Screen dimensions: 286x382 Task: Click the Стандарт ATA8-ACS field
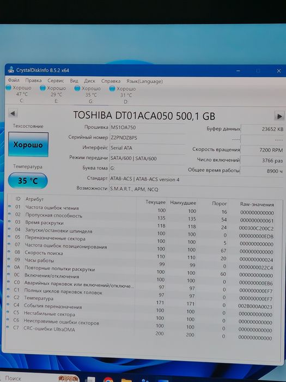click(x=196, y=180)
